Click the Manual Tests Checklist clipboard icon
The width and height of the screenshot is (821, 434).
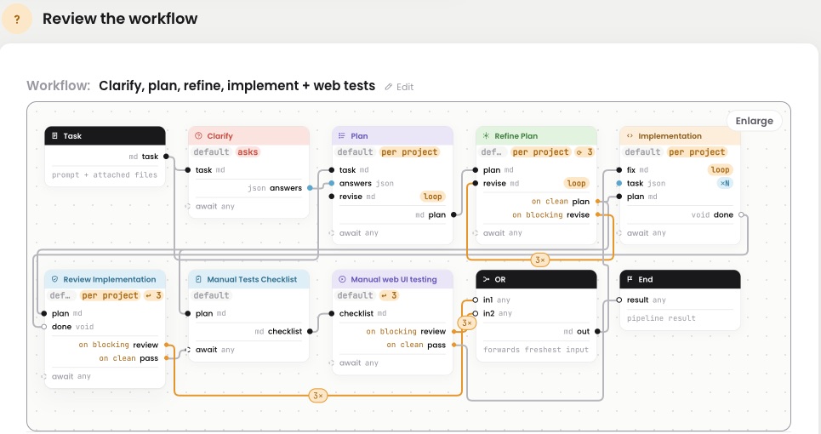[198, 279]
